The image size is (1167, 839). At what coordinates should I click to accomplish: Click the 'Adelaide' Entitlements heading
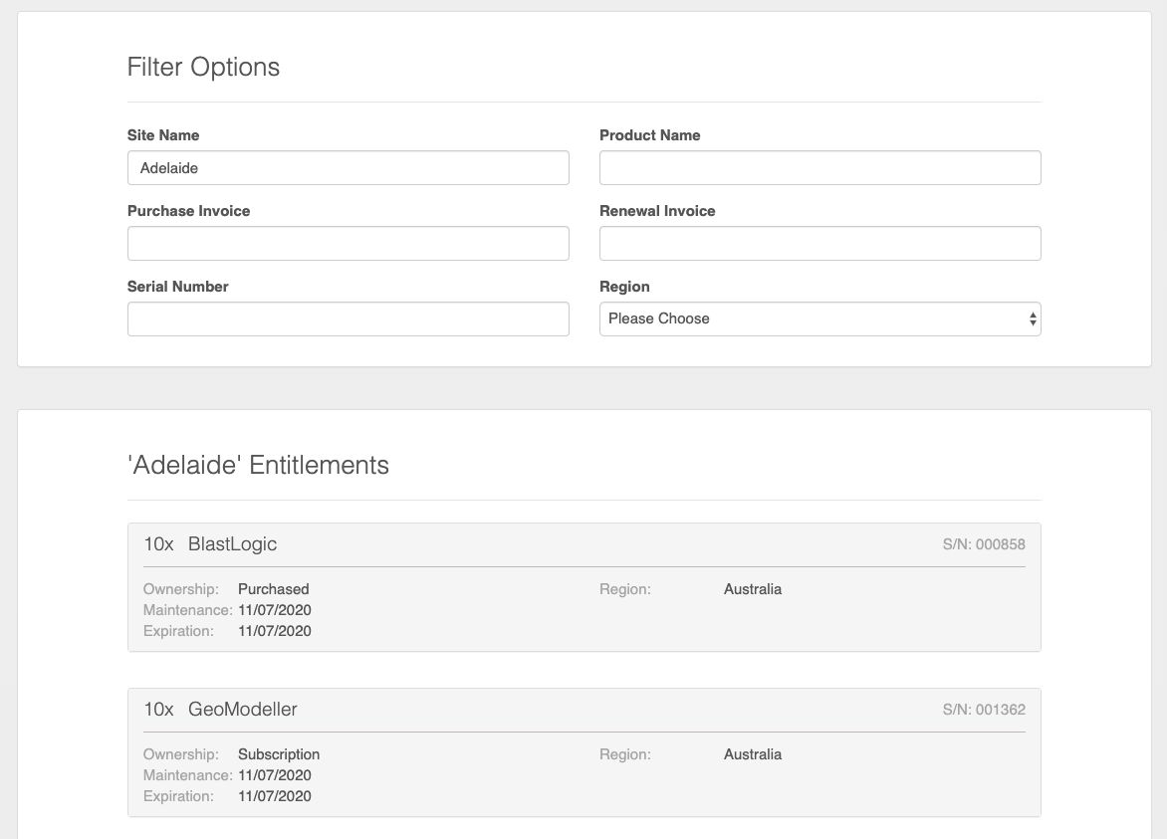[x=258, y=465]
